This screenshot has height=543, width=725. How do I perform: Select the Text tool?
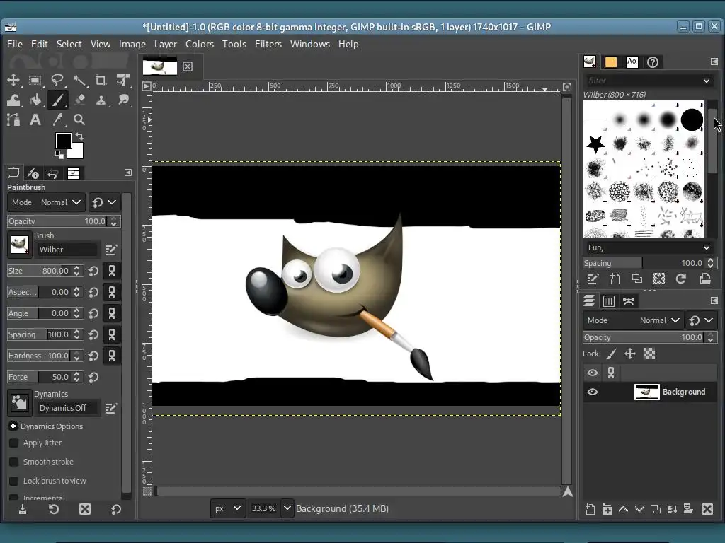point(35,120)
